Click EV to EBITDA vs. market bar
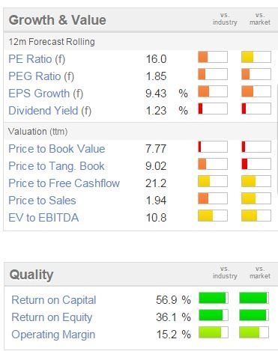 [256, 216]
